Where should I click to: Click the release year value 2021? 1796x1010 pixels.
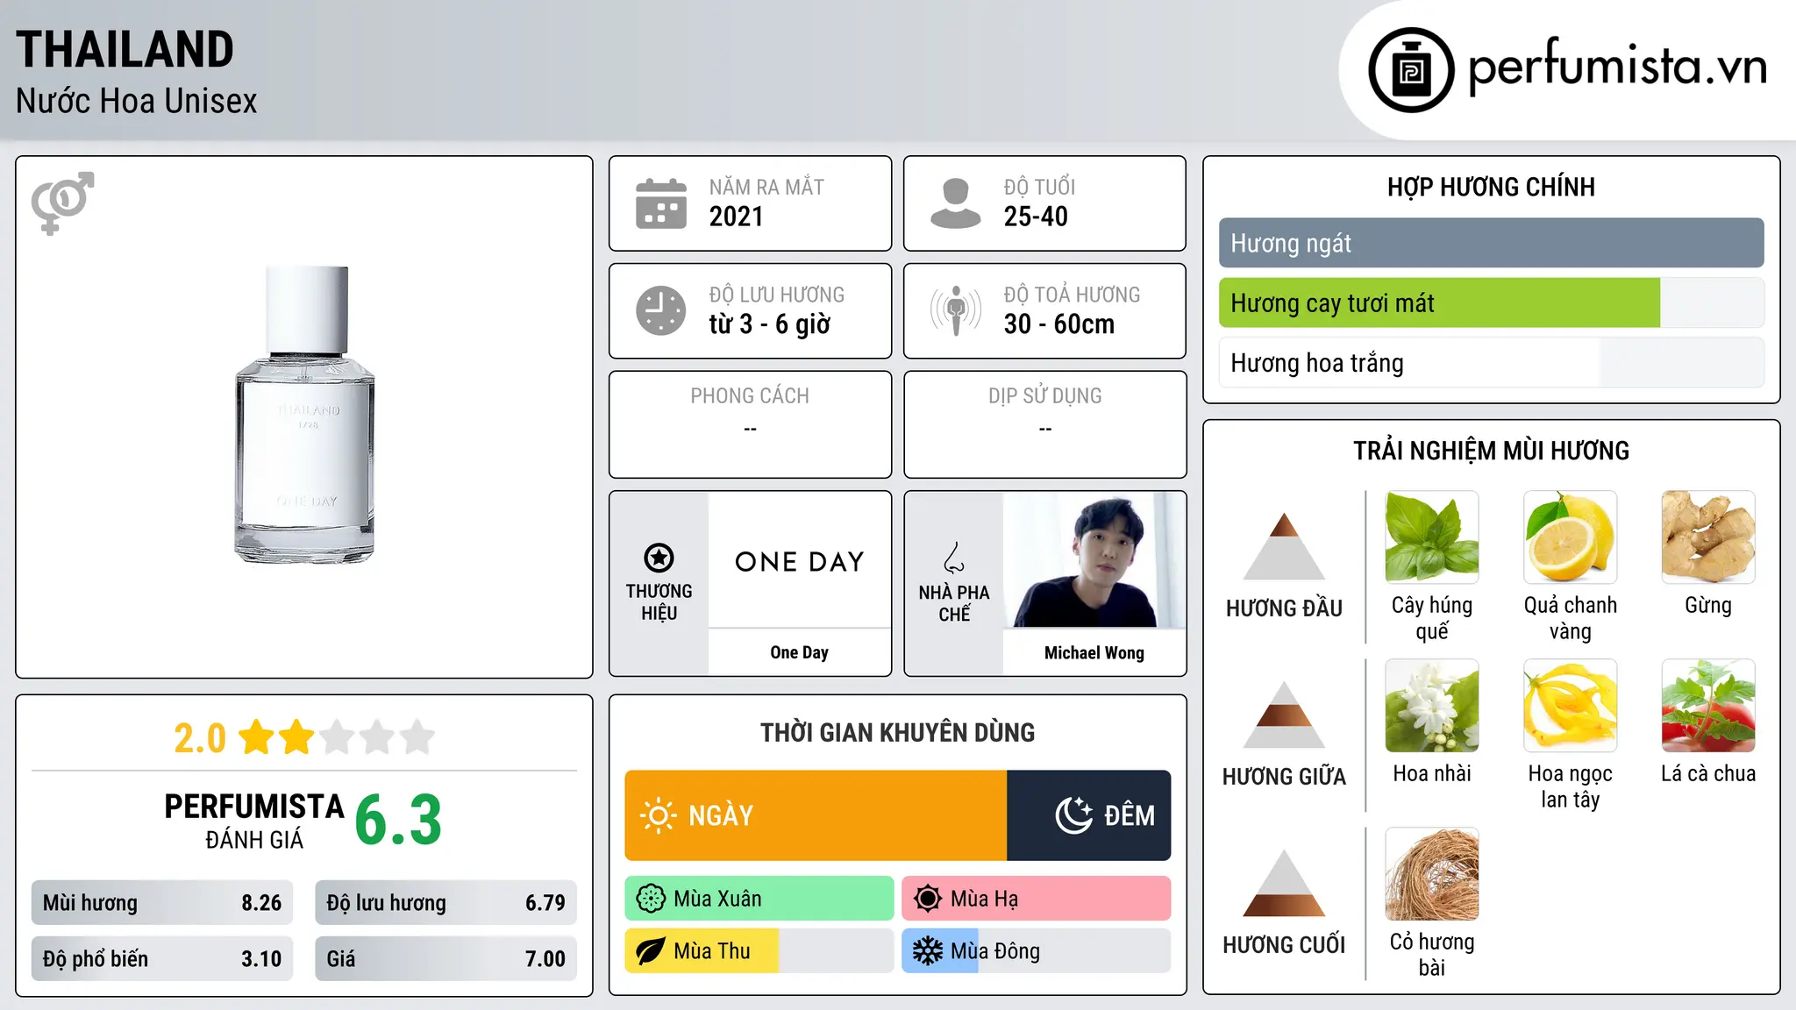pyautogui.click(x=737, y=217)
